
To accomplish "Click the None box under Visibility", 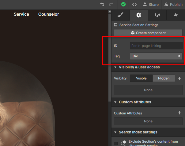I will coord(148,90).
